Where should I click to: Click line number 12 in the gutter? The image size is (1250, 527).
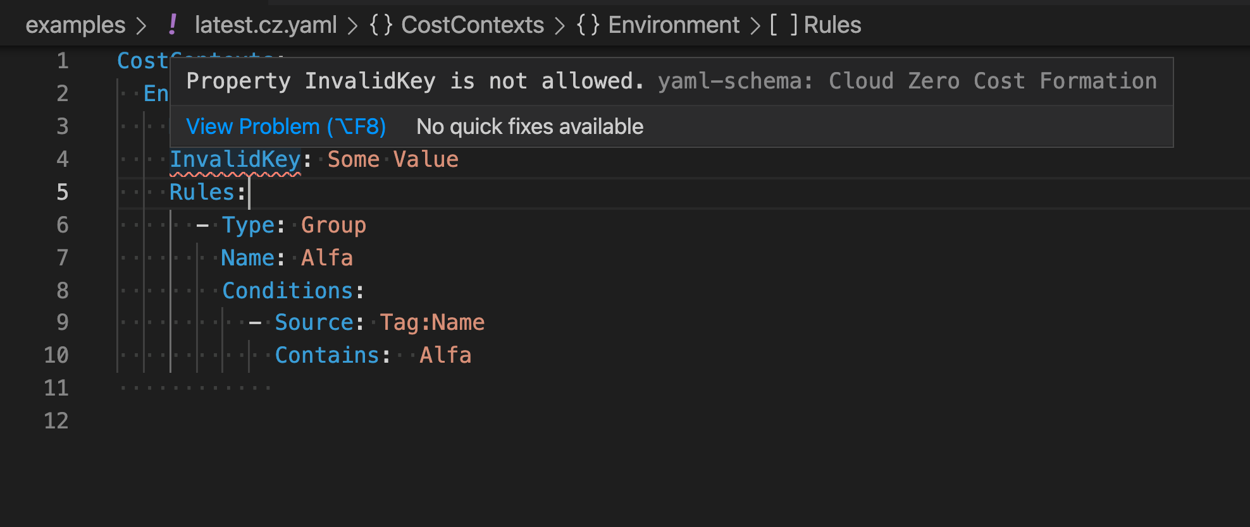(56, 421)
